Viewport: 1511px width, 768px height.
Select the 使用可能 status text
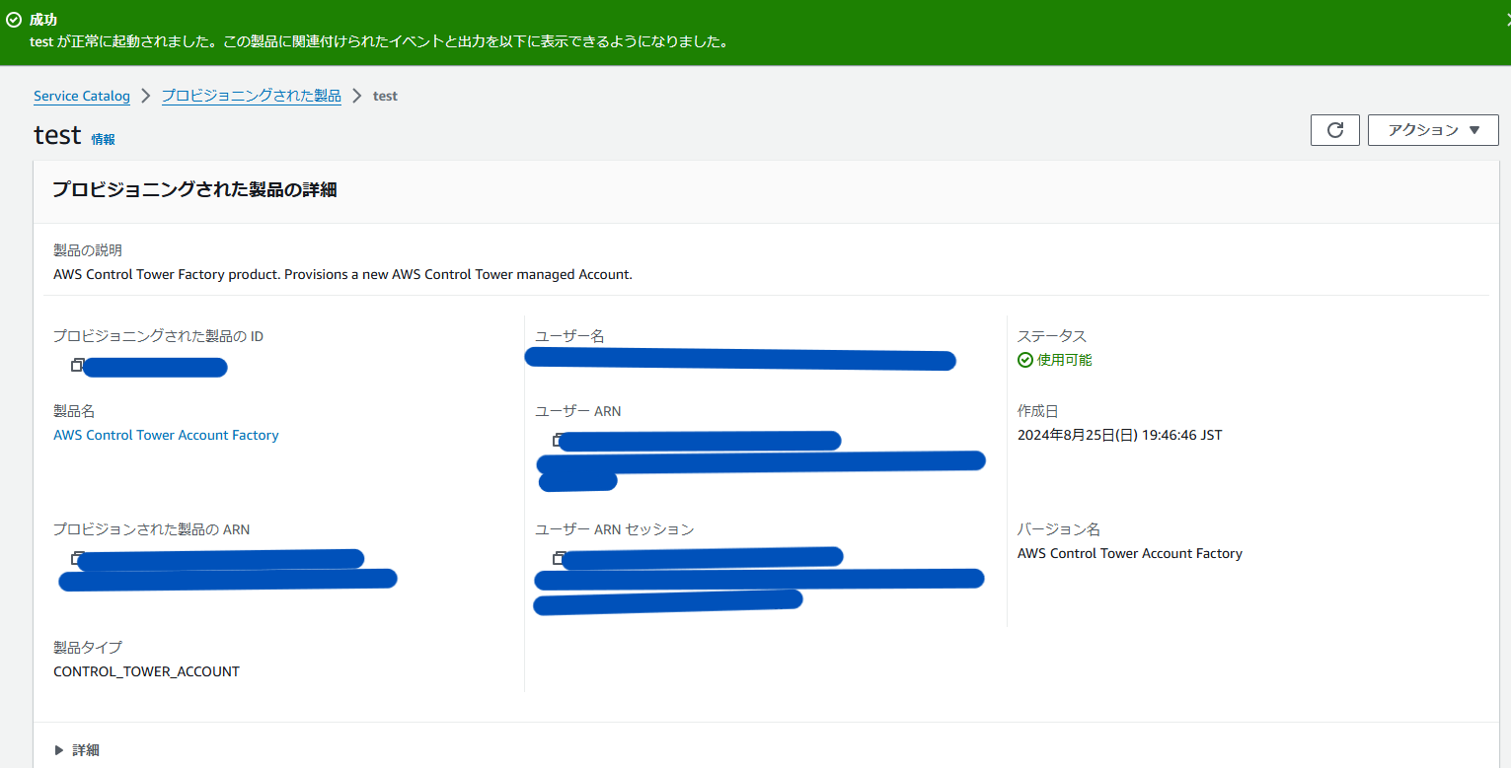[x=1065, y=360]
